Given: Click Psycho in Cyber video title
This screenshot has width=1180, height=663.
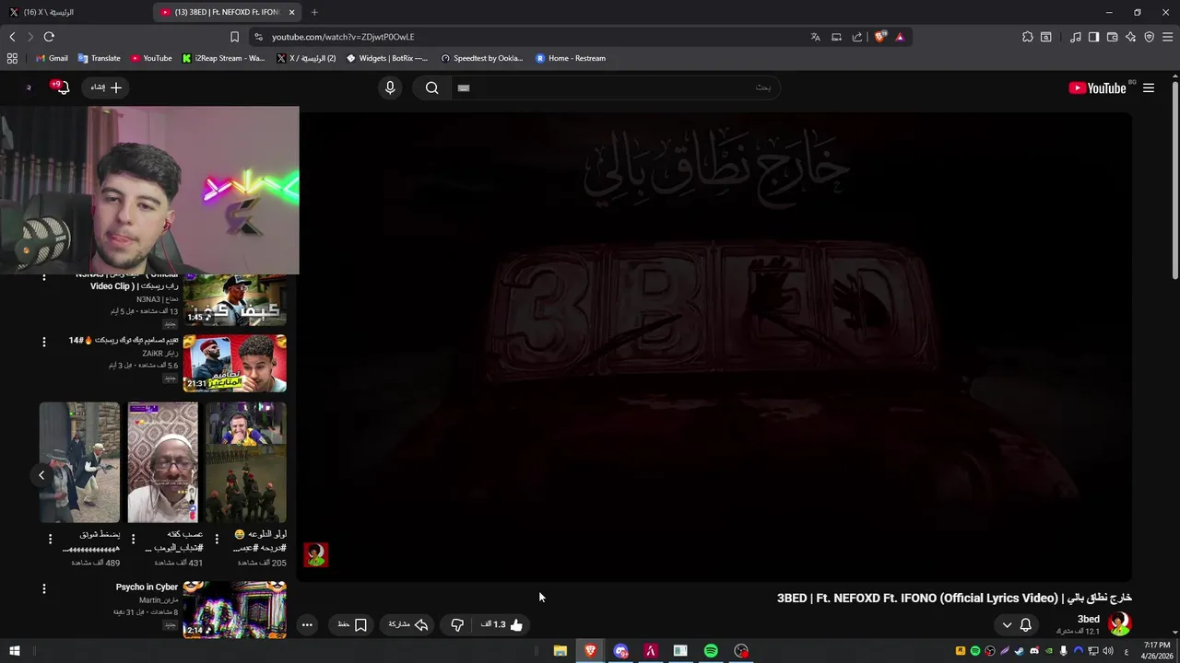Looking at the screenshot, I should coord(147,587).
